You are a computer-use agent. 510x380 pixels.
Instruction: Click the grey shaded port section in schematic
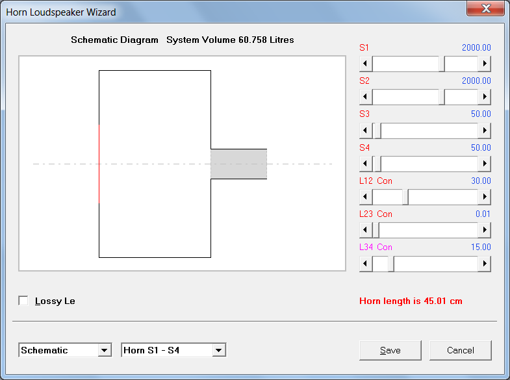(238, 164)
